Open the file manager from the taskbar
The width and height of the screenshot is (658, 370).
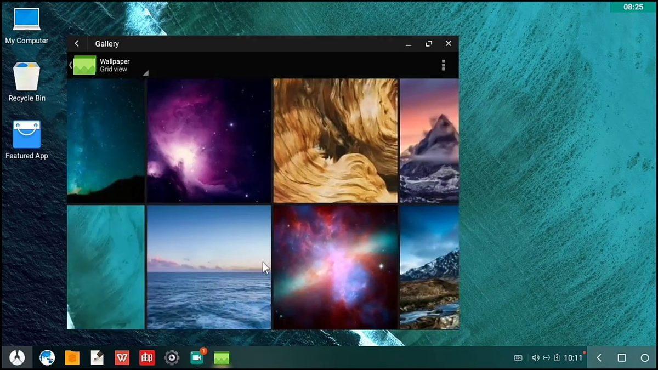[72, 357]
